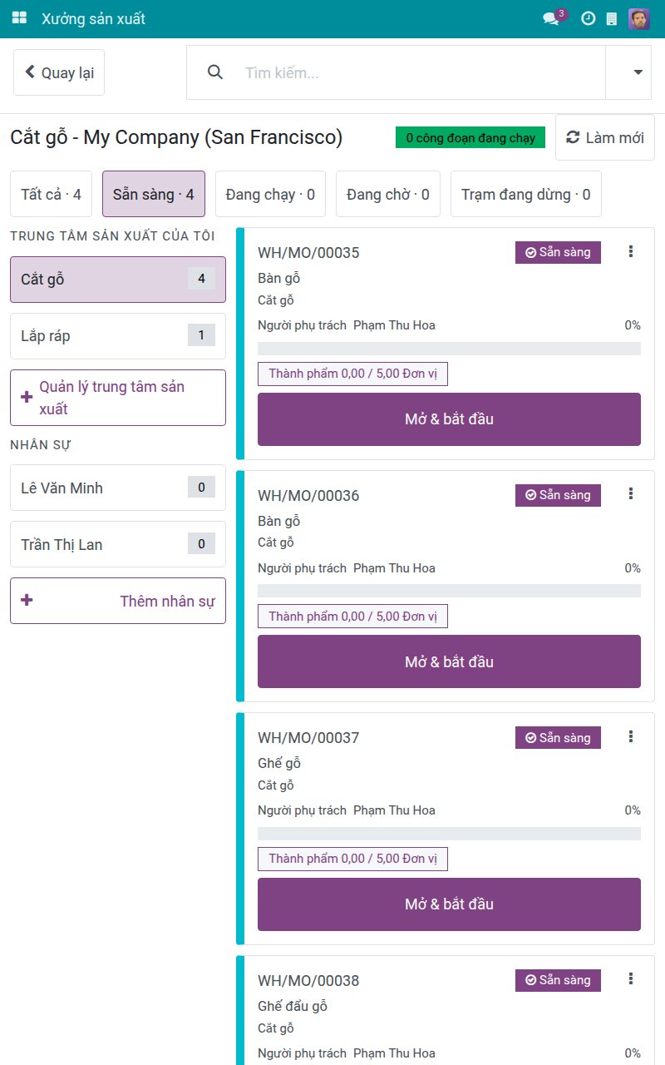665x1065 pixels.
Task: Click the search magnifier icon
Action: [x=215, y=72]
